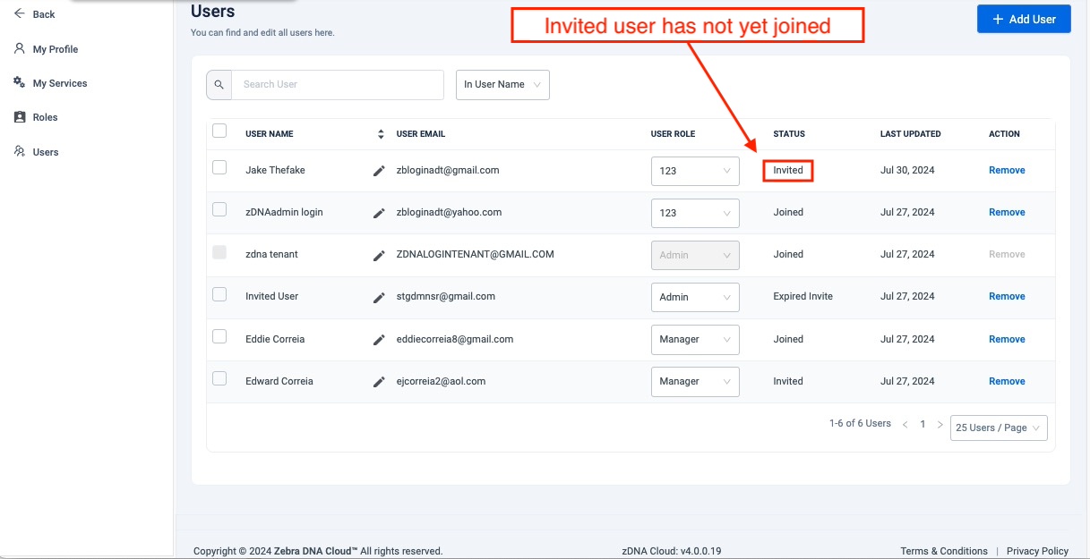
Task: Open My Services in the sidebar
Action: [x=59, y=83]
